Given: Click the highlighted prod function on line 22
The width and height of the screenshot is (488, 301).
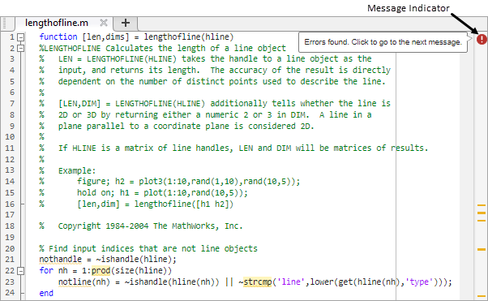Looking at the screenshot, I should pos(101,270).
